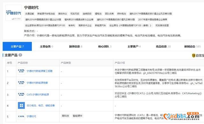Open the 宁德时代 product link in row 5
204x124 pixels.
click(x=31, y=116)
